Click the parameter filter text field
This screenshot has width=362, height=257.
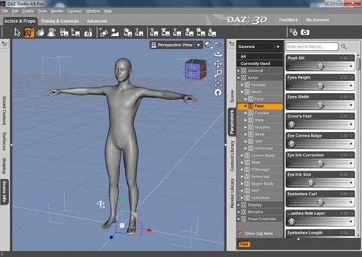pyautogui.click(x=312, y=46)
